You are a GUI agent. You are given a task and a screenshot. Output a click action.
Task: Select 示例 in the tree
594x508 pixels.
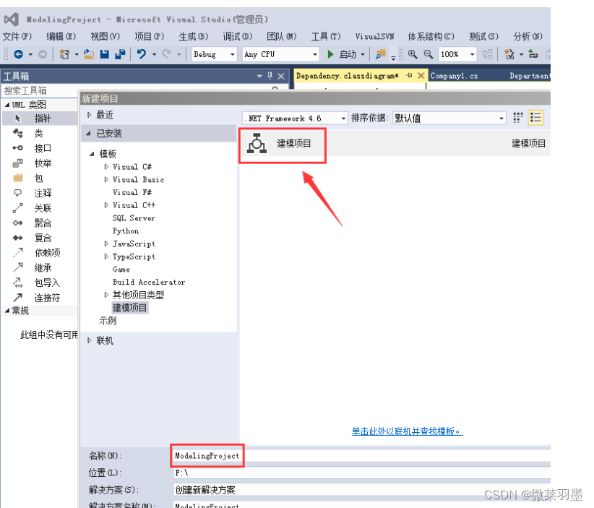108,321
